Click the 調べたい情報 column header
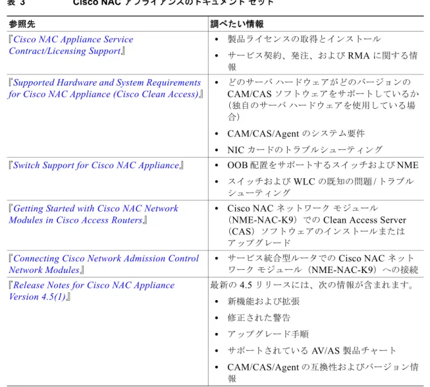 coord(237,24)
